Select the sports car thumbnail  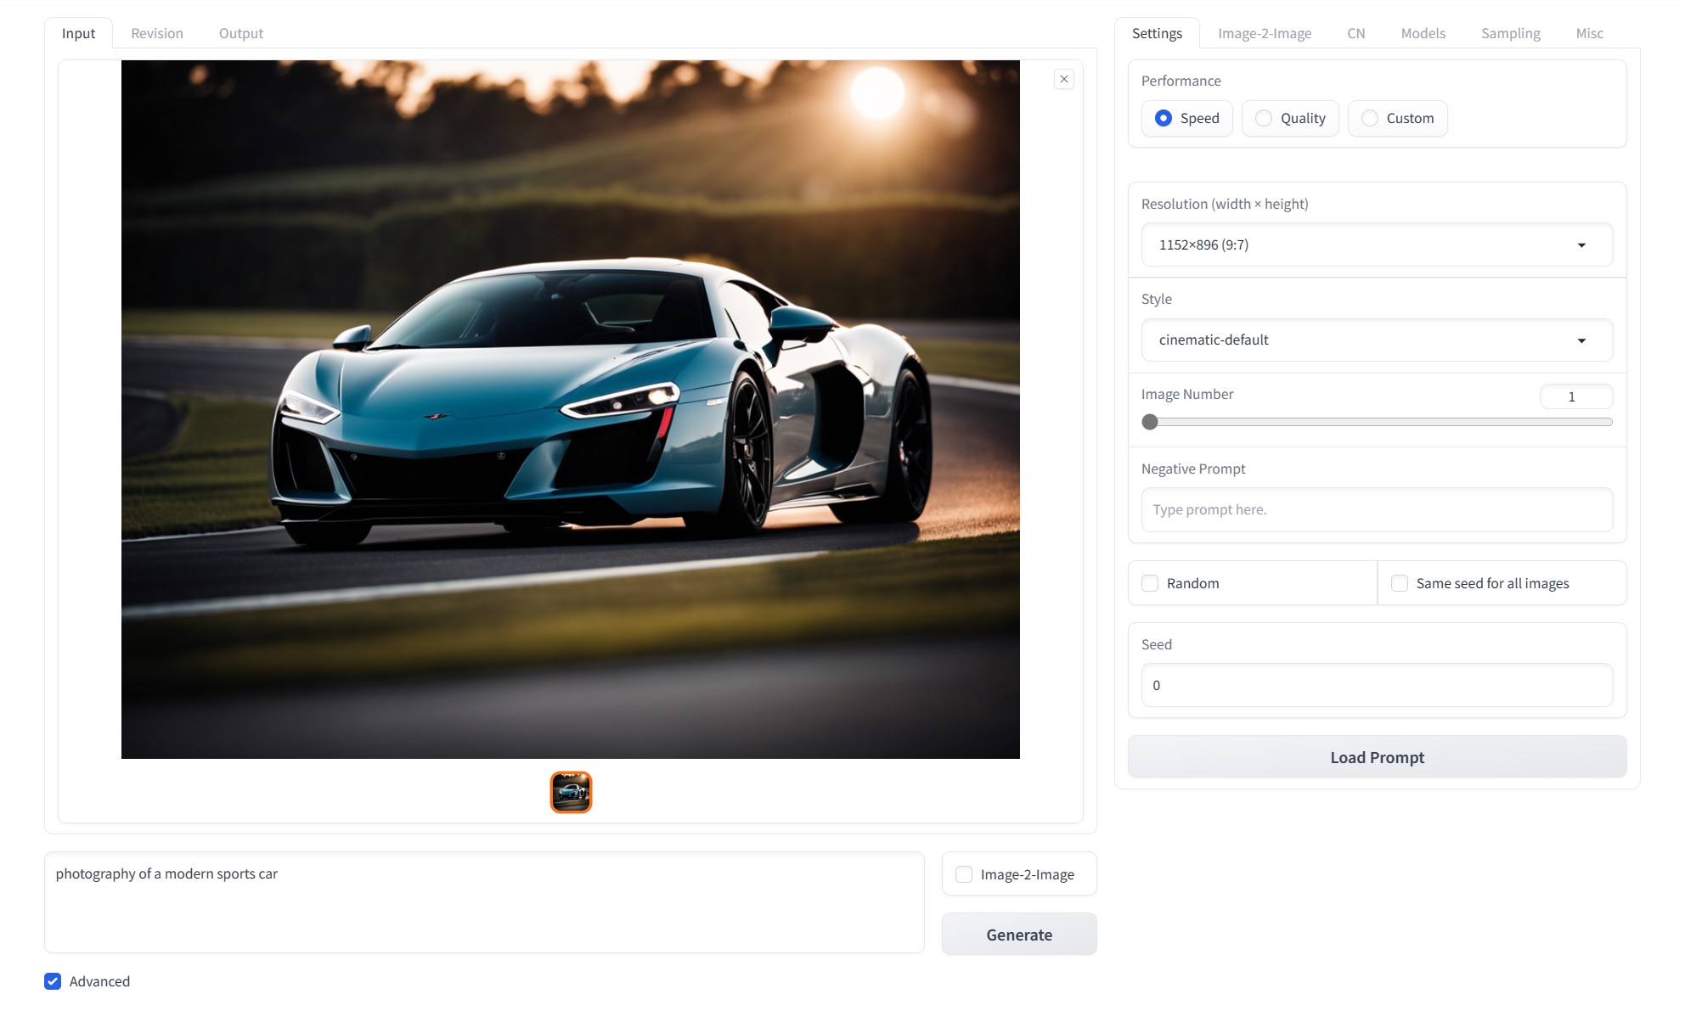[571, 792]
